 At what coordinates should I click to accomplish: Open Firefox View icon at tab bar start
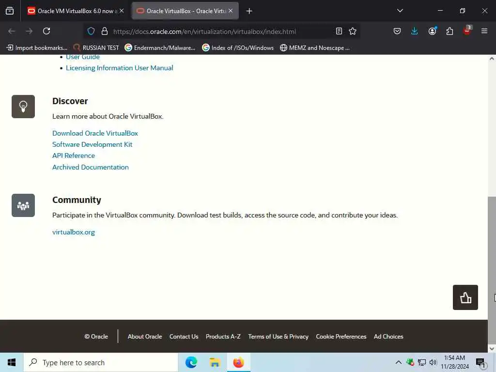[x=10, y=11]
